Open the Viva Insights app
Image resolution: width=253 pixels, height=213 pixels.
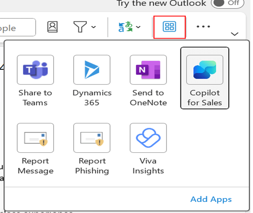click(x=148, y=137)
